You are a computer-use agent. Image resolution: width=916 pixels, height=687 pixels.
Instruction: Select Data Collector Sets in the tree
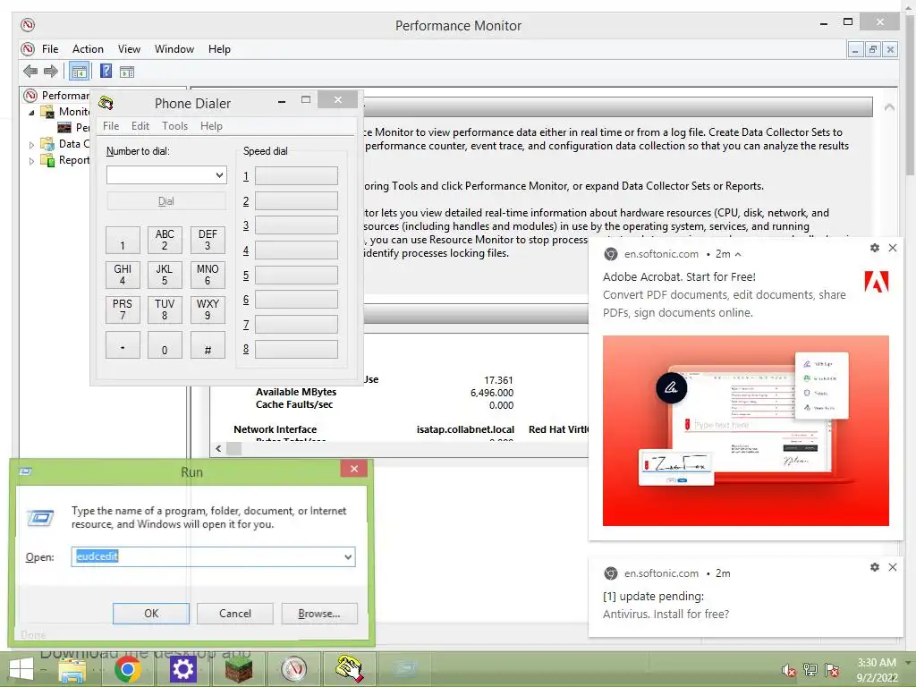point(74,144)
